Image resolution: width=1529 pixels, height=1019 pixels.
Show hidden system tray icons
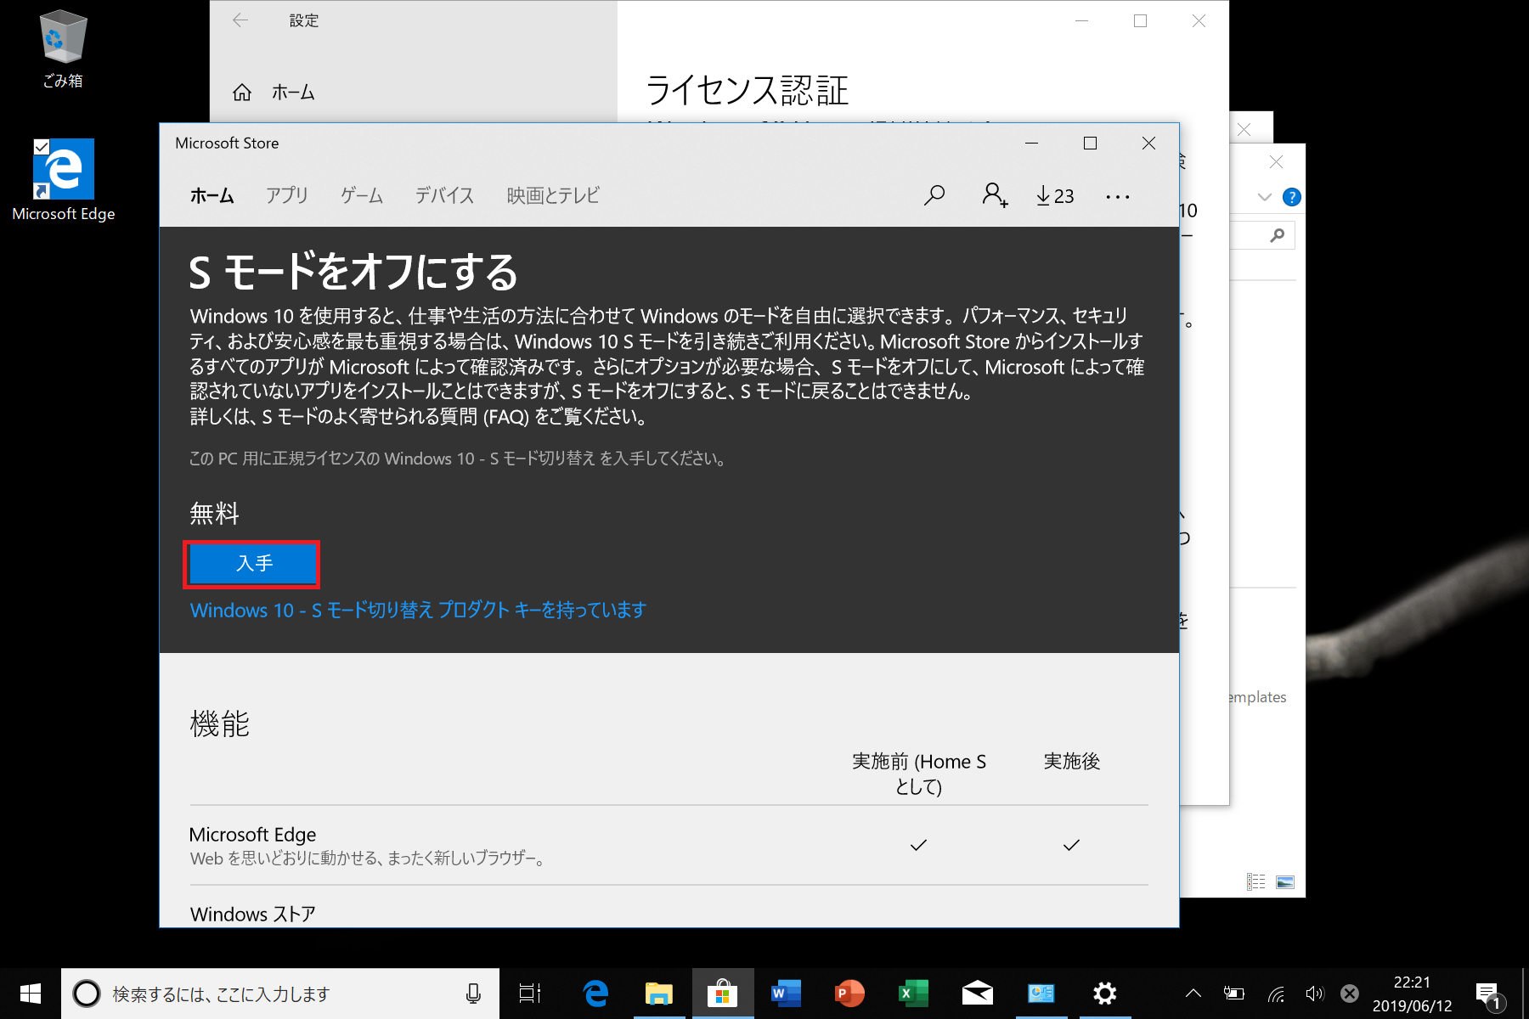point(1193,993)
